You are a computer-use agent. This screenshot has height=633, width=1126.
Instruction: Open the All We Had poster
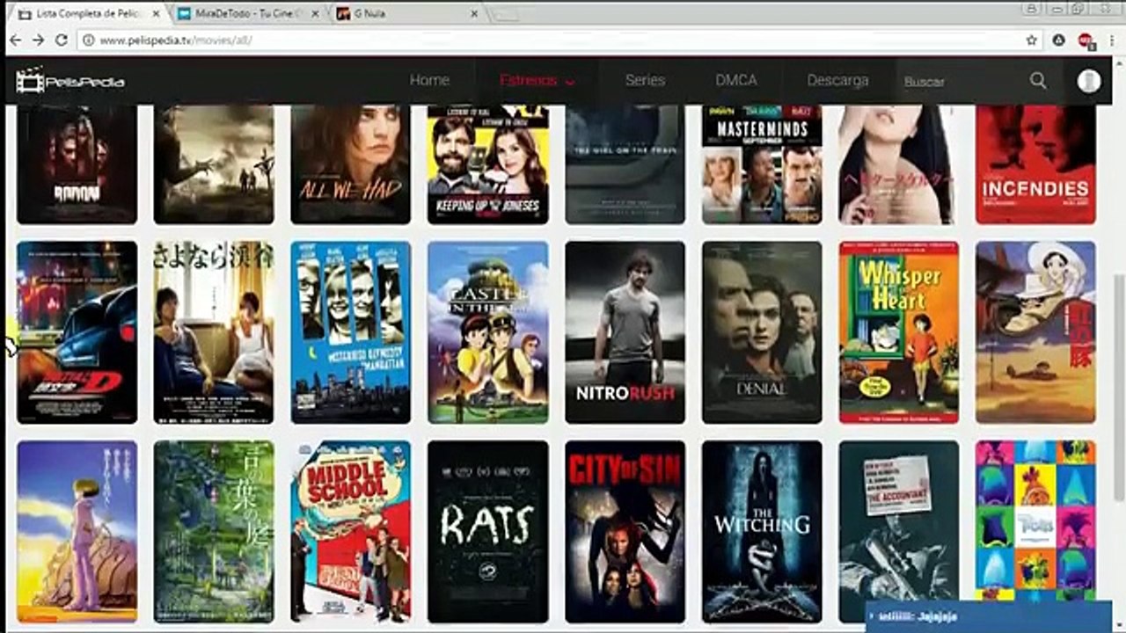350,164
